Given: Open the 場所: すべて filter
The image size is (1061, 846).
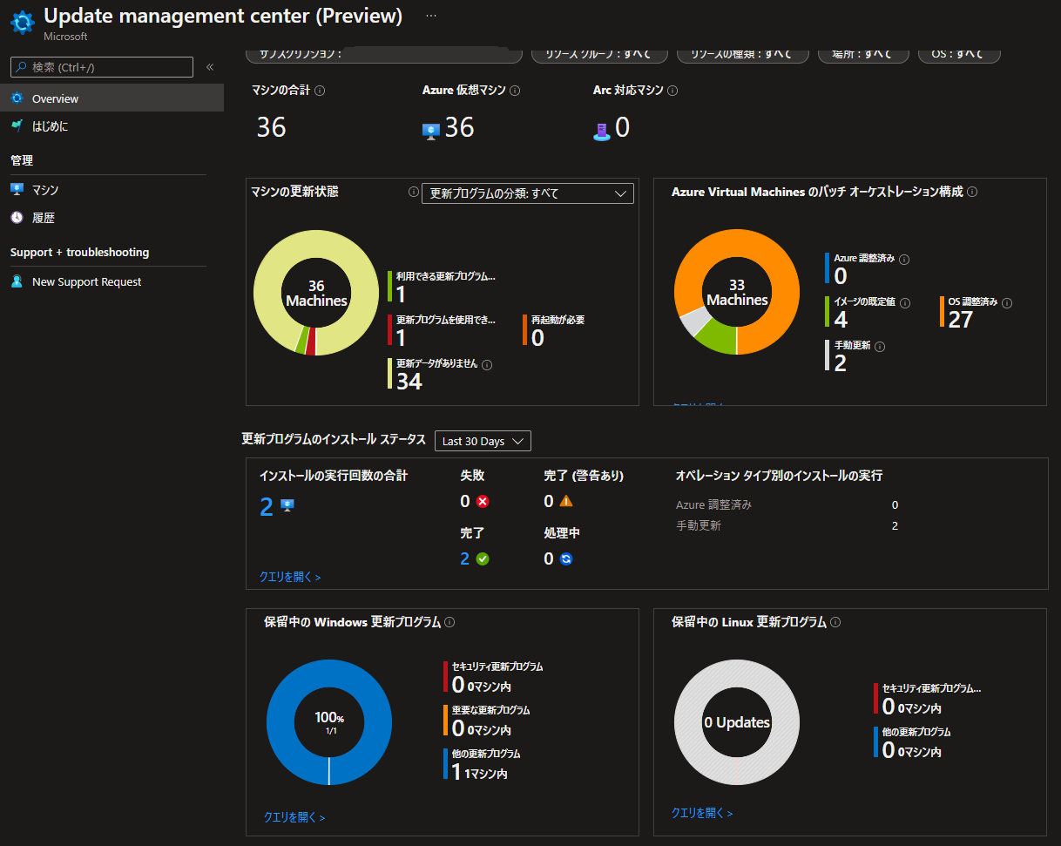Looking at the screenshot, I should tap(863, 52).
